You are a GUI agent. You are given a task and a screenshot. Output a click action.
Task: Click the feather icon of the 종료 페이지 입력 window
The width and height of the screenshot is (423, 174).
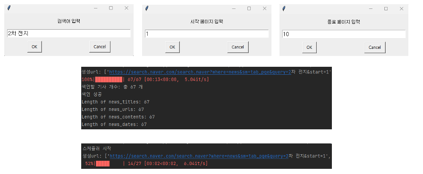coord(284,8)
